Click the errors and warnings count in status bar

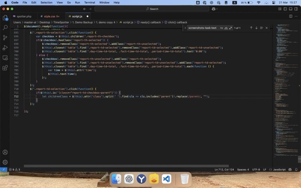pyautogui.click(x=14, y=169)
